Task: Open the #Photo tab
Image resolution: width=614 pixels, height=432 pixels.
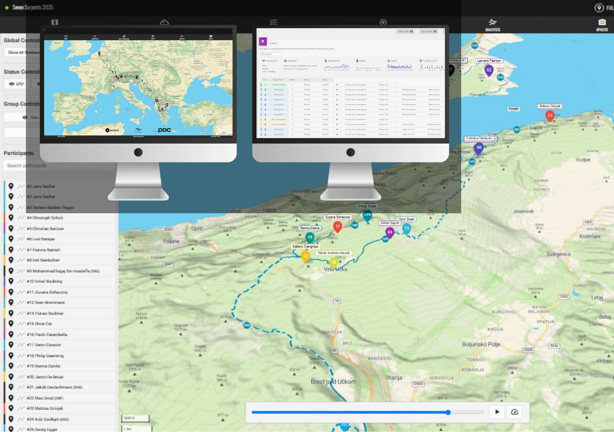Action: coord(602,25)
